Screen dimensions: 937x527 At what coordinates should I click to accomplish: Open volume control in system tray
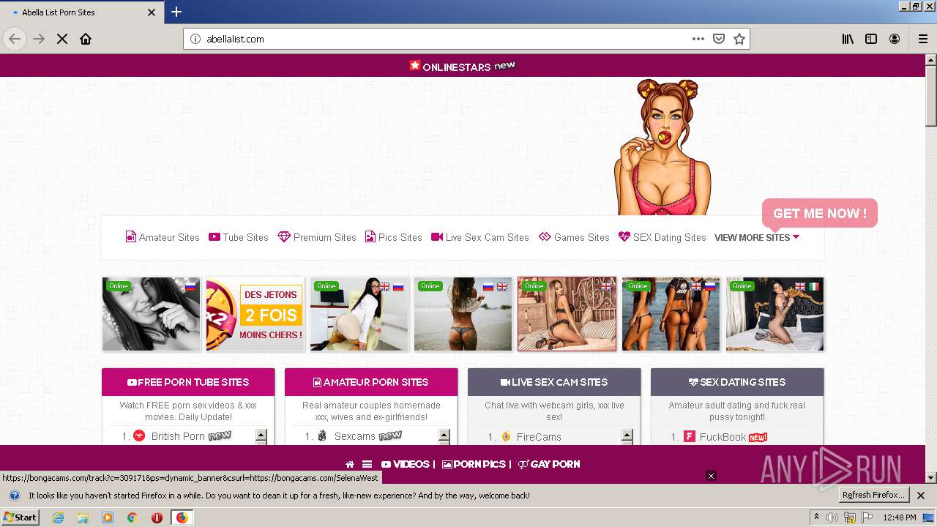(x=832, y=517)
